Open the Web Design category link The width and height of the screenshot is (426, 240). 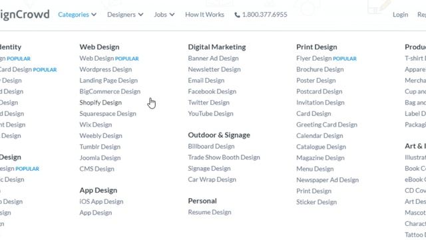click(x=97, y=58)
